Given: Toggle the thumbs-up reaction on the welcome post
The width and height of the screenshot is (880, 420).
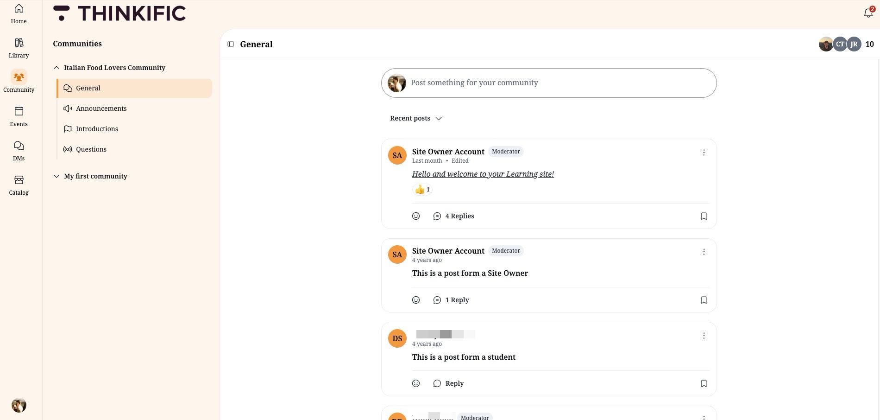Looking at the screenshot, I should pos(422,190).
